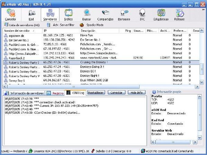
Task: Click status bar users icon
Action: click(30, 151)
